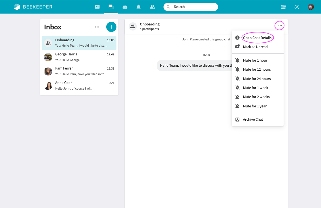This screenshot has height=208, width=321.
Task: Click the Beekeeper logo
Action: click(33, 7)
